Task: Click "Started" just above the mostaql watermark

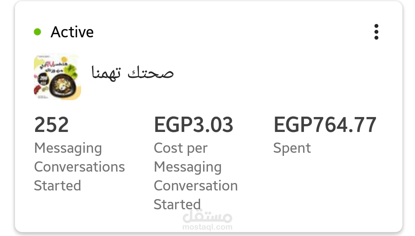Action: tap(177, 204)
